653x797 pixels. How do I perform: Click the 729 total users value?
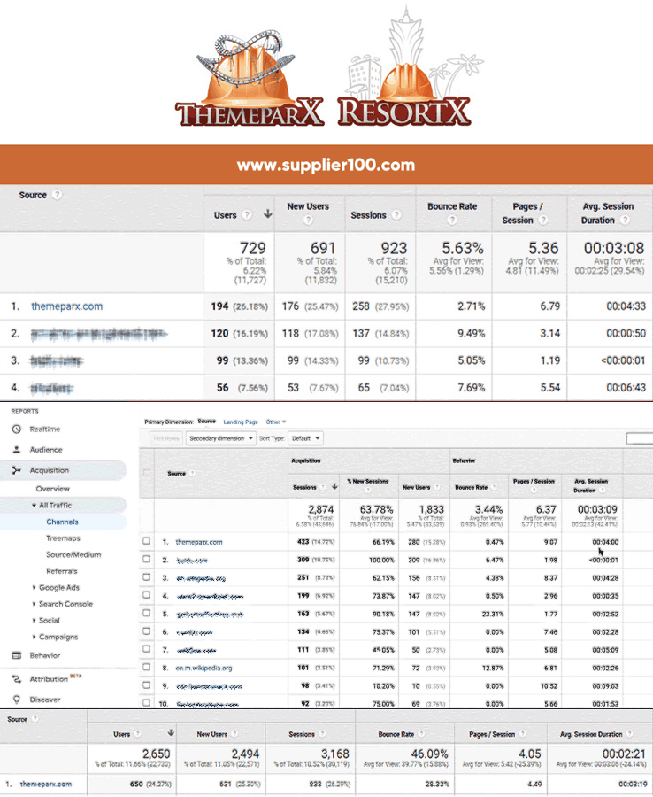coord(253,248)
